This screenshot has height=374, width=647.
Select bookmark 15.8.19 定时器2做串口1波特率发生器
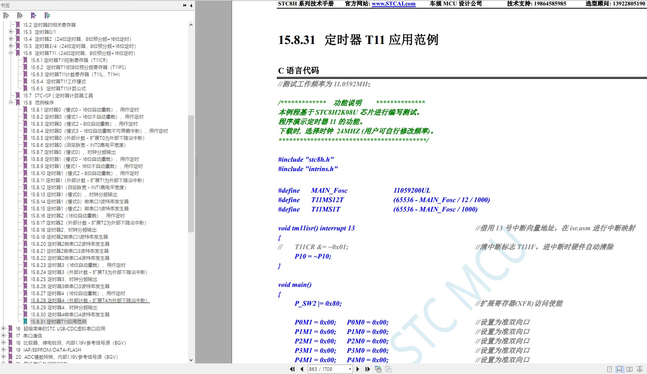pyautogui.click(x=69, y=237)
